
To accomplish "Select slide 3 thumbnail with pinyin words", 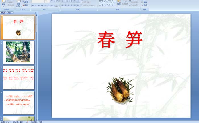I will coord(19,78).
